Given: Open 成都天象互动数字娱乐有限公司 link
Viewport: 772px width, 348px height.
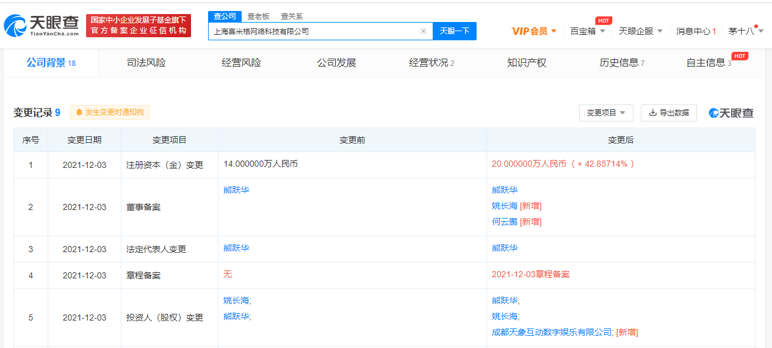Looking at the screenshot, I should click(x=552, y=332).
